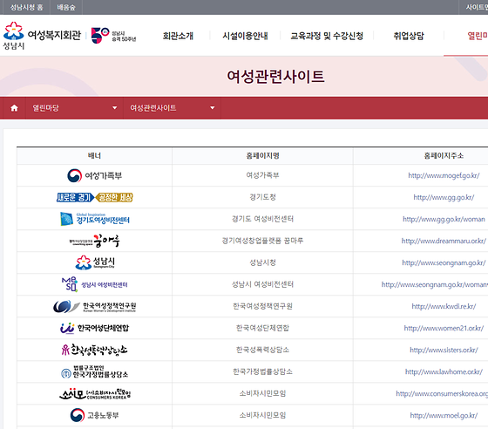Click the 성남시 banner logo in table

tap(95, 262)
